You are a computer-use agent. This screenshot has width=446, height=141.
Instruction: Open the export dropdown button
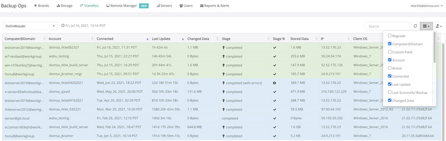point(439,26)
